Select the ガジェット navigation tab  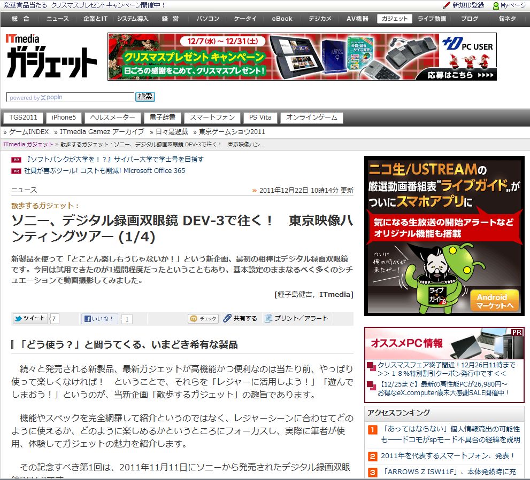(x=395, y=19)
